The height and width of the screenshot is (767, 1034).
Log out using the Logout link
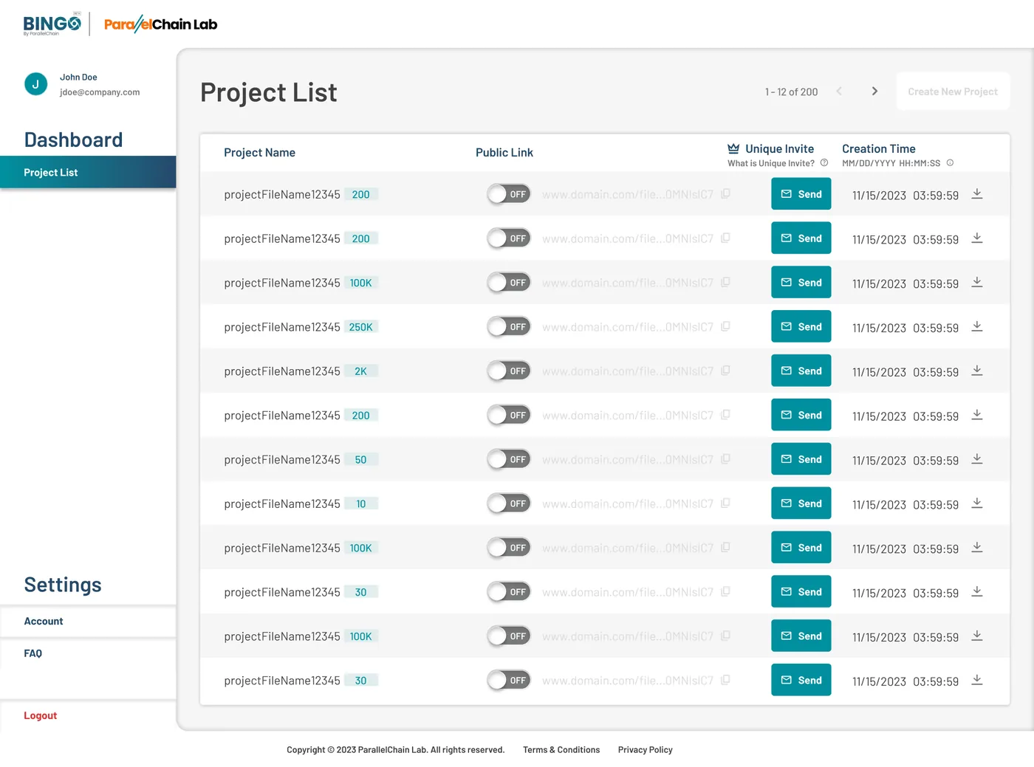[x=40, y=715]
